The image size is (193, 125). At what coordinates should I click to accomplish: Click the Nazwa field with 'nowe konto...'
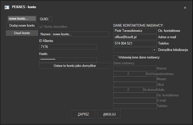pos(80,34)
